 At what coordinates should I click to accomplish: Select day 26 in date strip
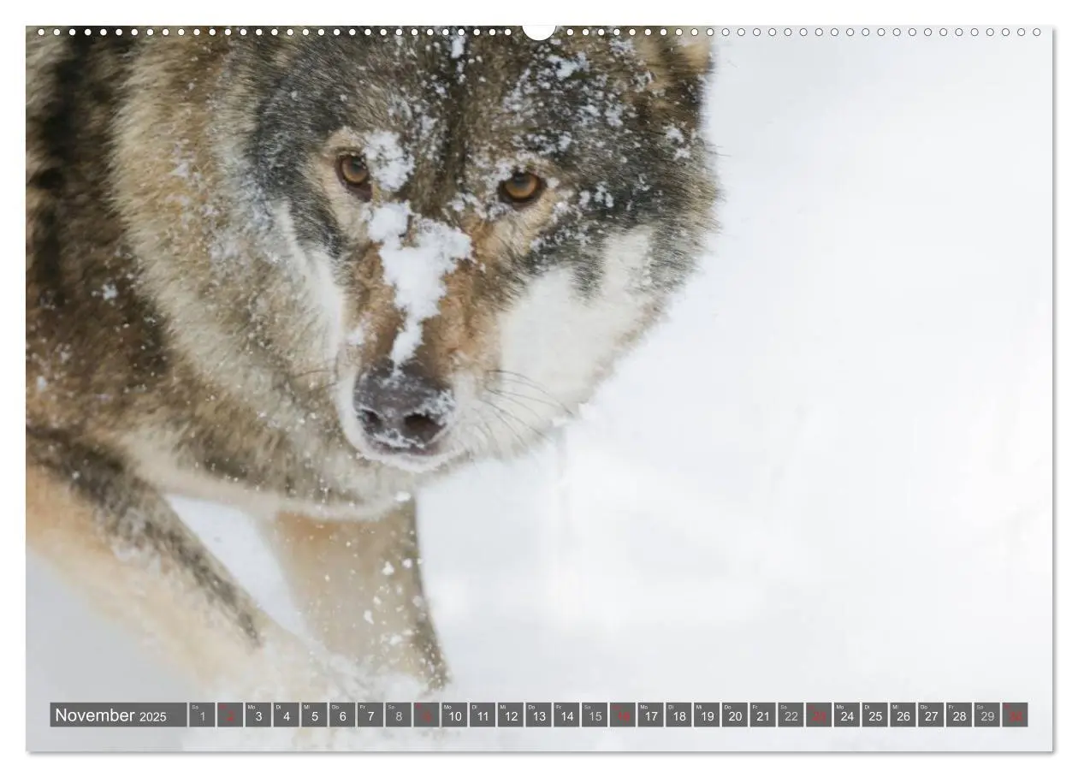(x=903, y=715)
